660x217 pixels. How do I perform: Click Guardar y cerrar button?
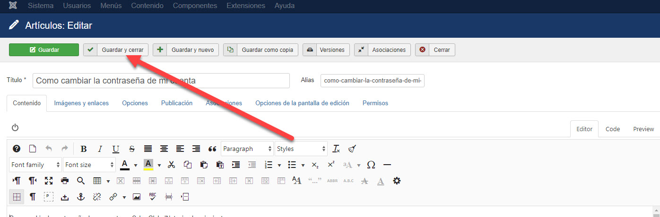point(116,50)
